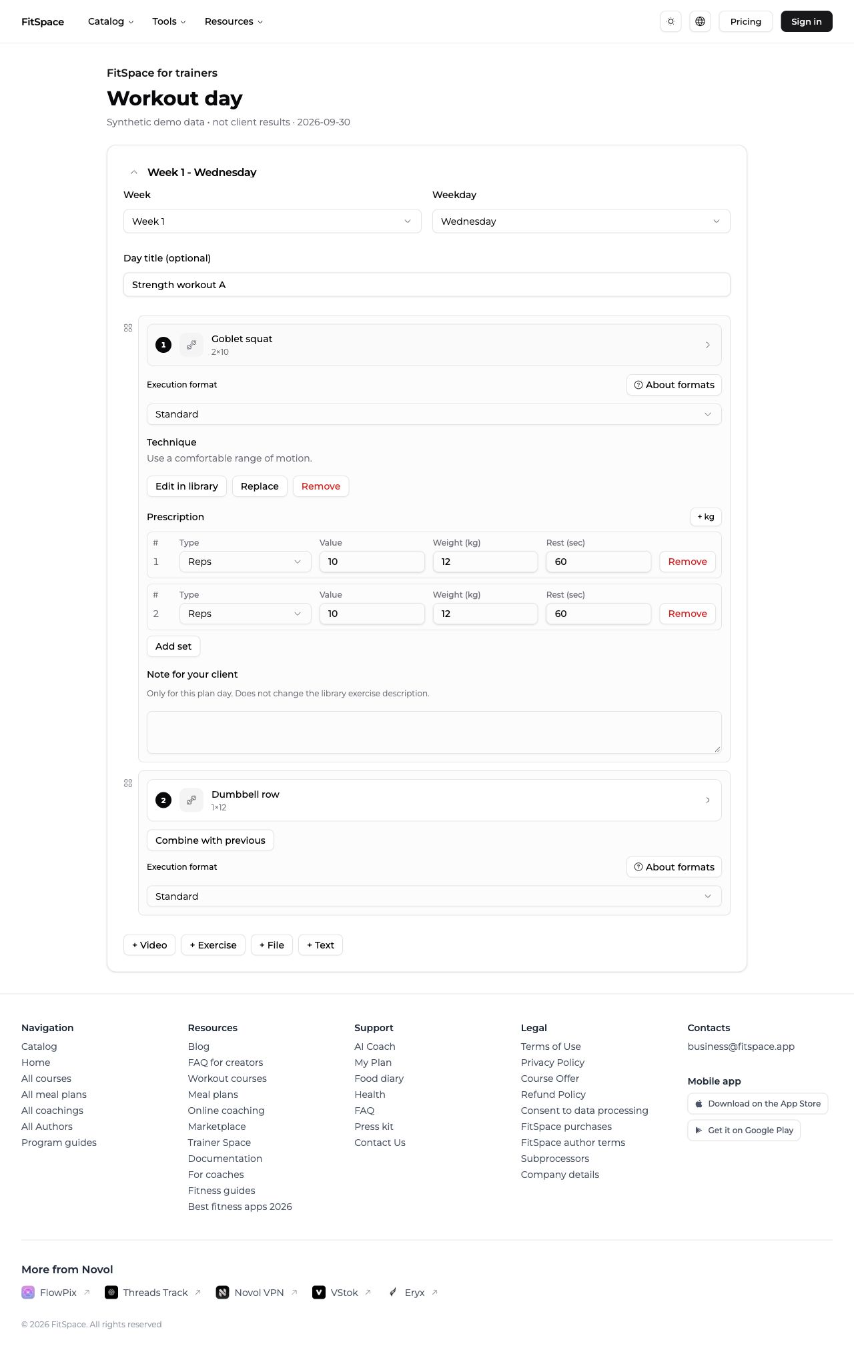Image resolution: width=854 pixels, height=1346 pixels.
Task: Click the Rest field of set 1
Action: tap(598, 562)
